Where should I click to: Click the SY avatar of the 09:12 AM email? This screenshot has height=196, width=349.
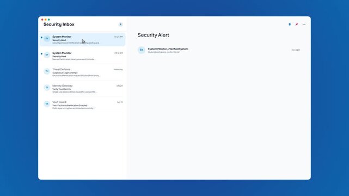(x=47, y=55)
